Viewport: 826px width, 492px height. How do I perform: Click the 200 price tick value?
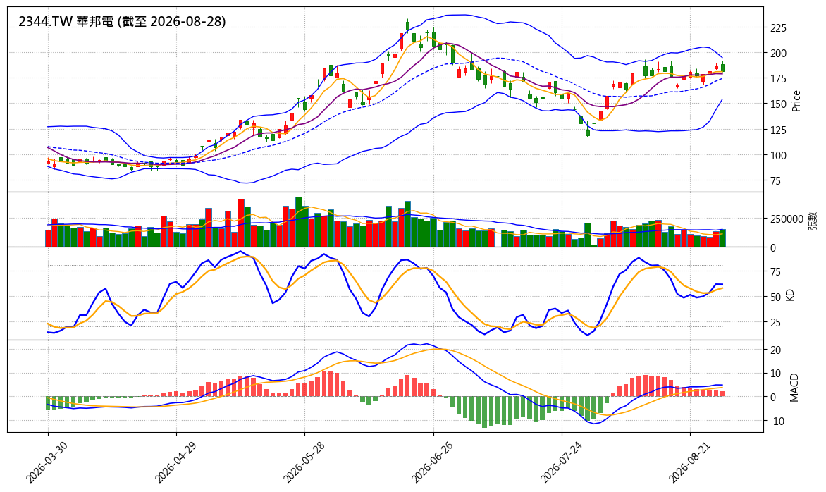[778, 53]
